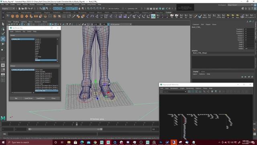Open the Windows menu in Maya
This screenshot has height=145, width=257.
[x=40, y=4]
